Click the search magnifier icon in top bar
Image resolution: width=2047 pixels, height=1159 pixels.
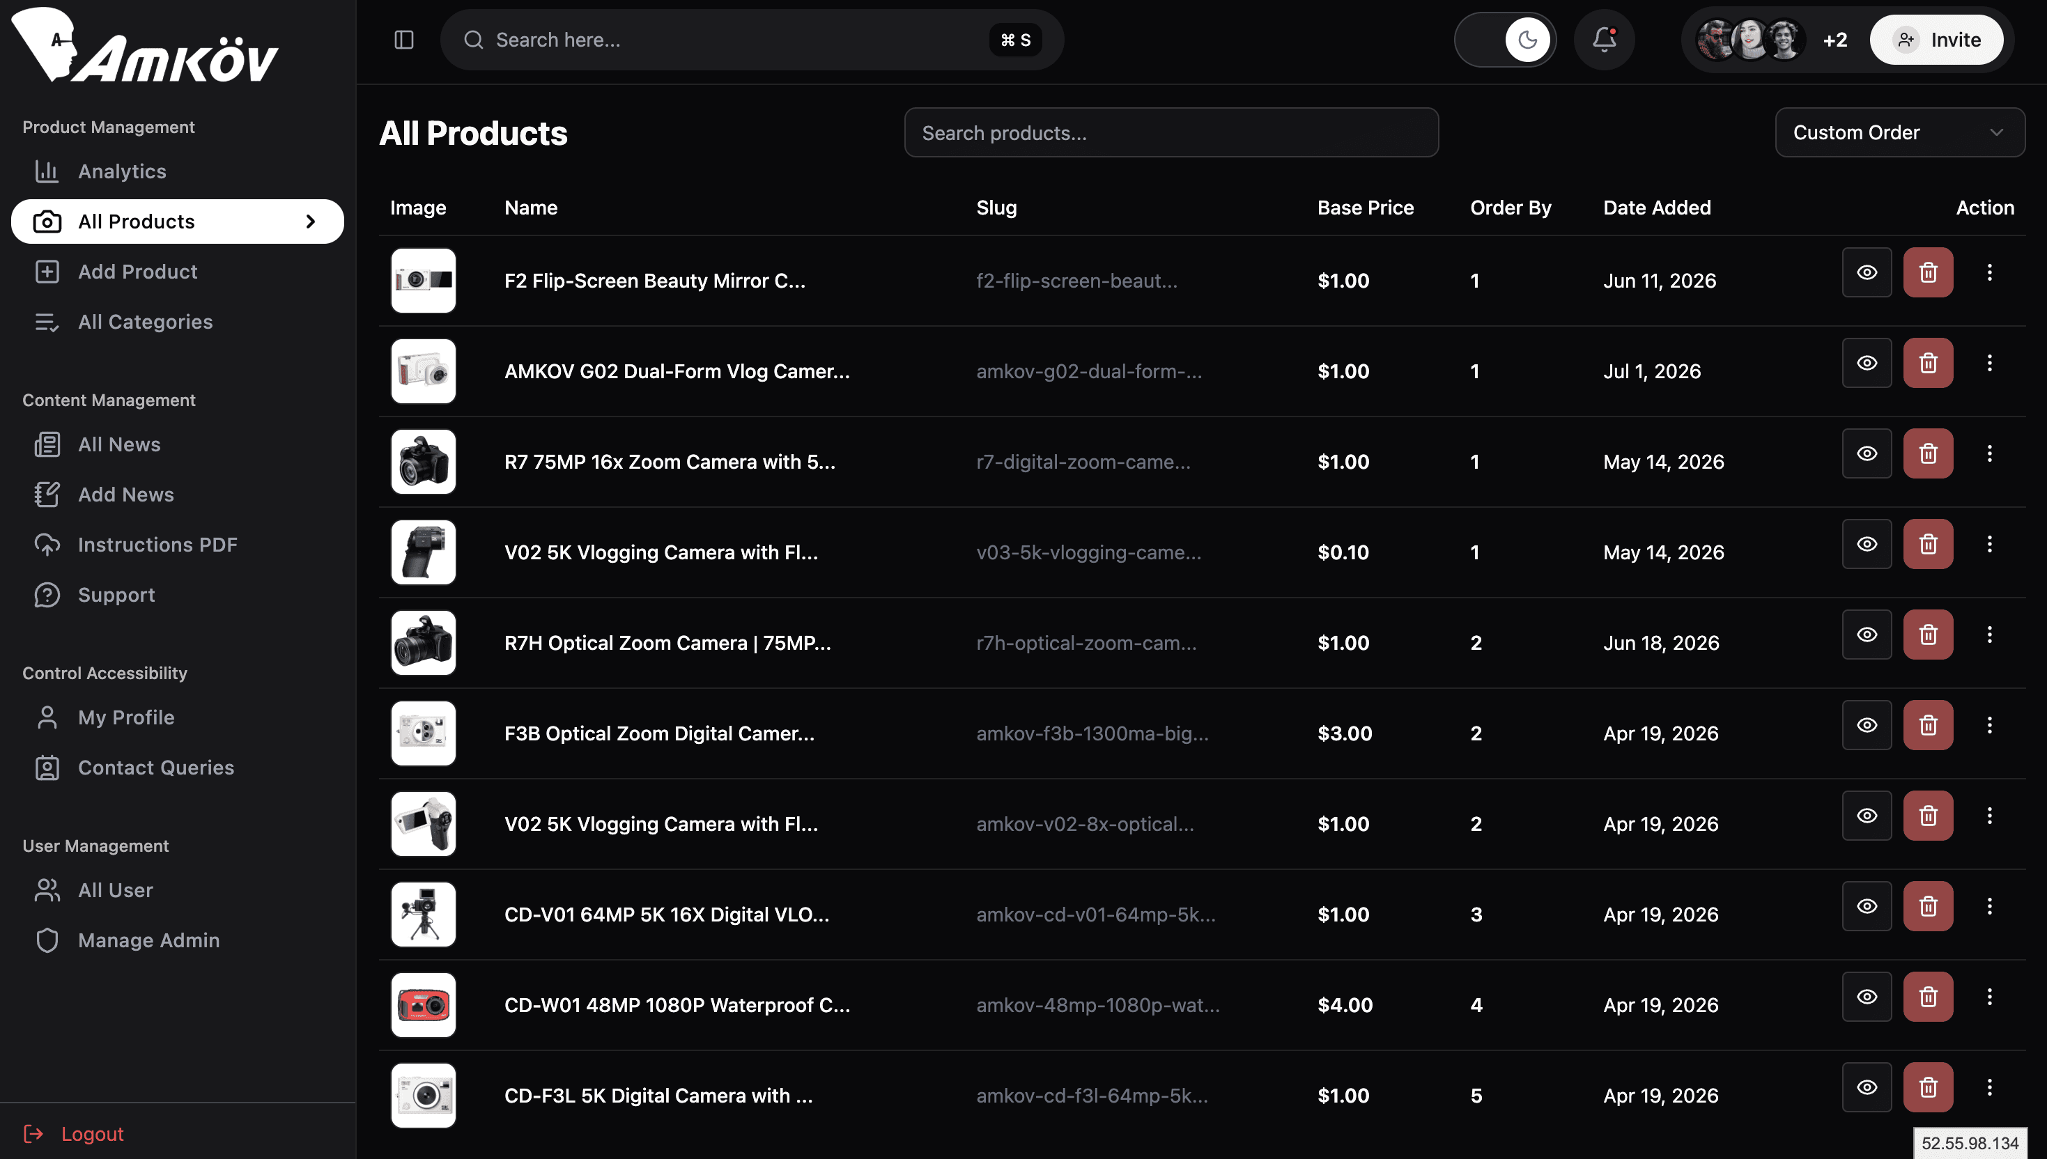click(x=474, y=40)
